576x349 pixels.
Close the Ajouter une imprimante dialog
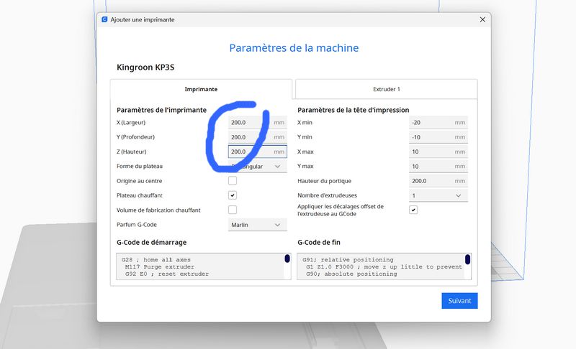[482, 19]
